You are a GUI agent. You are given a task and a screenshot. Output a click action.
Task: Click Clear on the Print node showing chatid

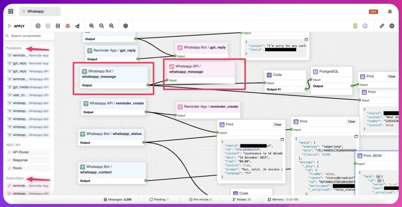277,125
